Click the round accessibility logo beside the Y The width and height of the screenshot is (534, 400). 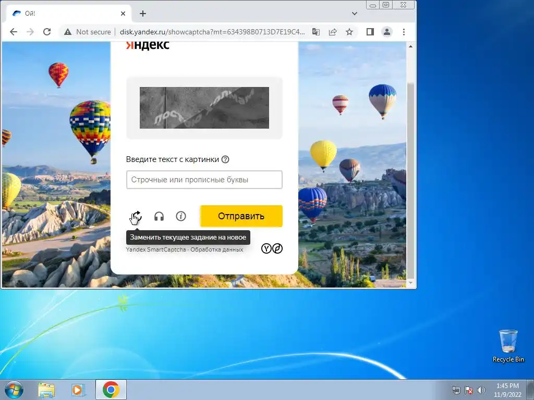coord(277,248)
